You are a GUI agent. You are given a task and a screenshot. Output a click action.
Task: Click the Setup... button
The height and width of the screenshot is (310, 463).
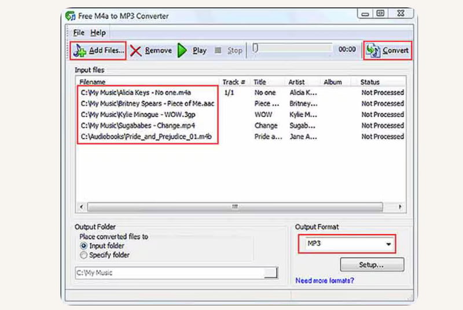(x=372, y=264)
